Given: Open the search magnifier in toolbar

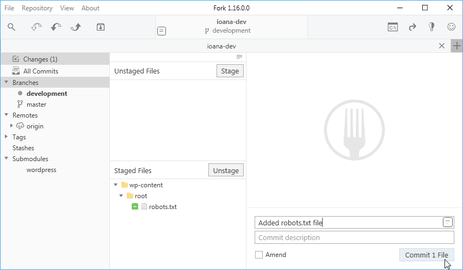Looking at the screenshot, I should tap(11, 27).
